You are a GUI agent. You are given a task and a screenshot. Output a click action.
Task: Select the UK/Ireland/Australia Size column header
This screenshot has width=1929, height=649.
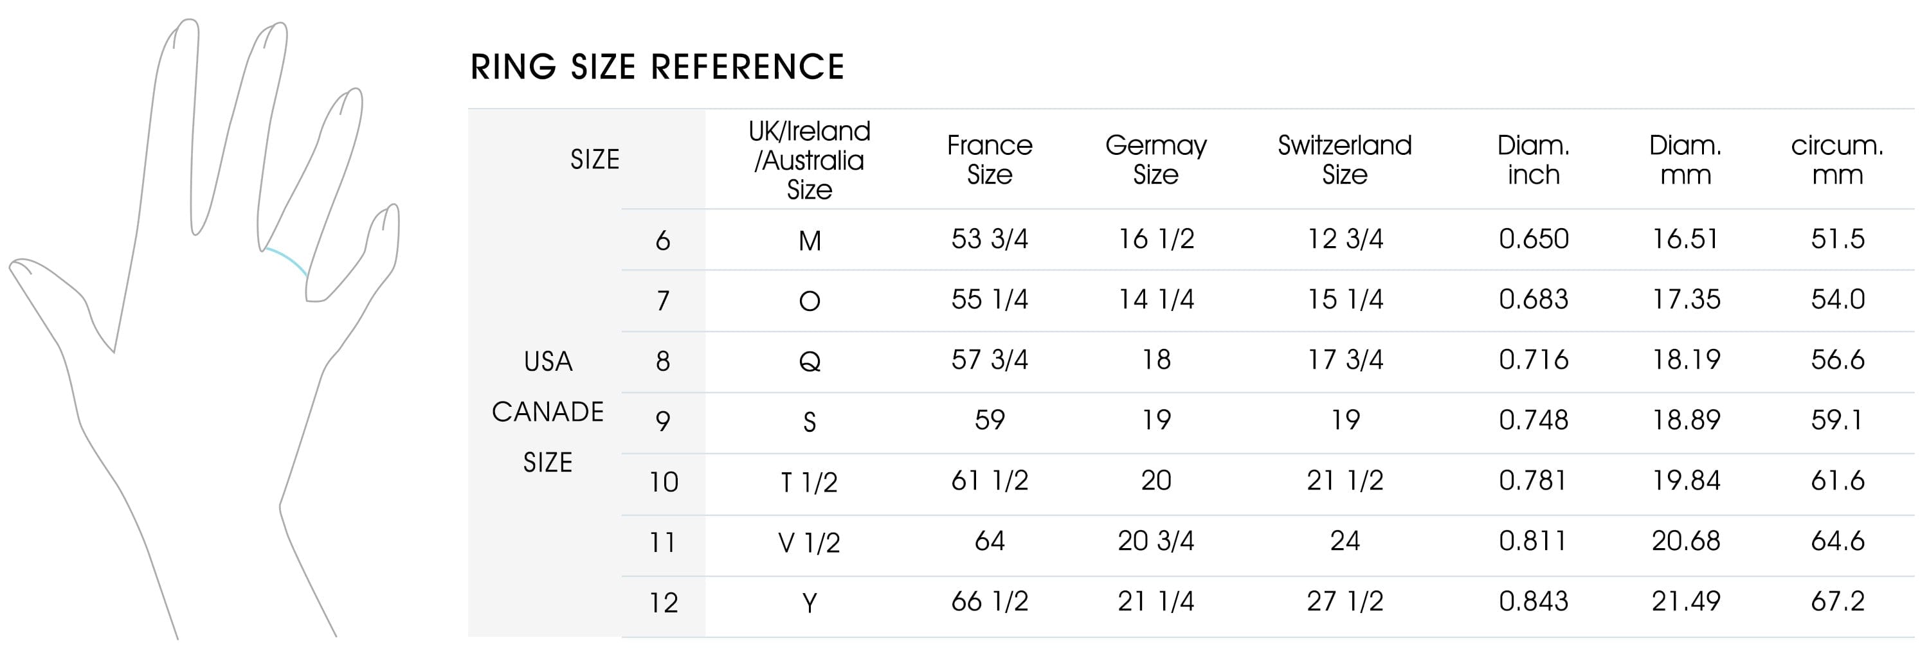pos(809,160)
